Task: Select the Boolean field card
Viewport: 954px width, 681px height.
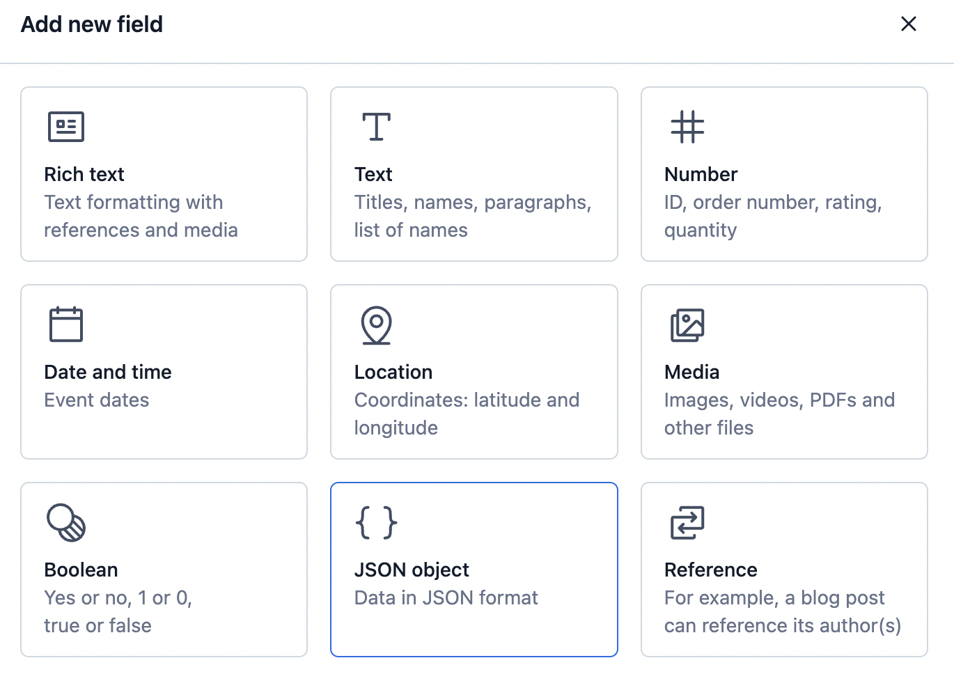Action: coord(164,570)
